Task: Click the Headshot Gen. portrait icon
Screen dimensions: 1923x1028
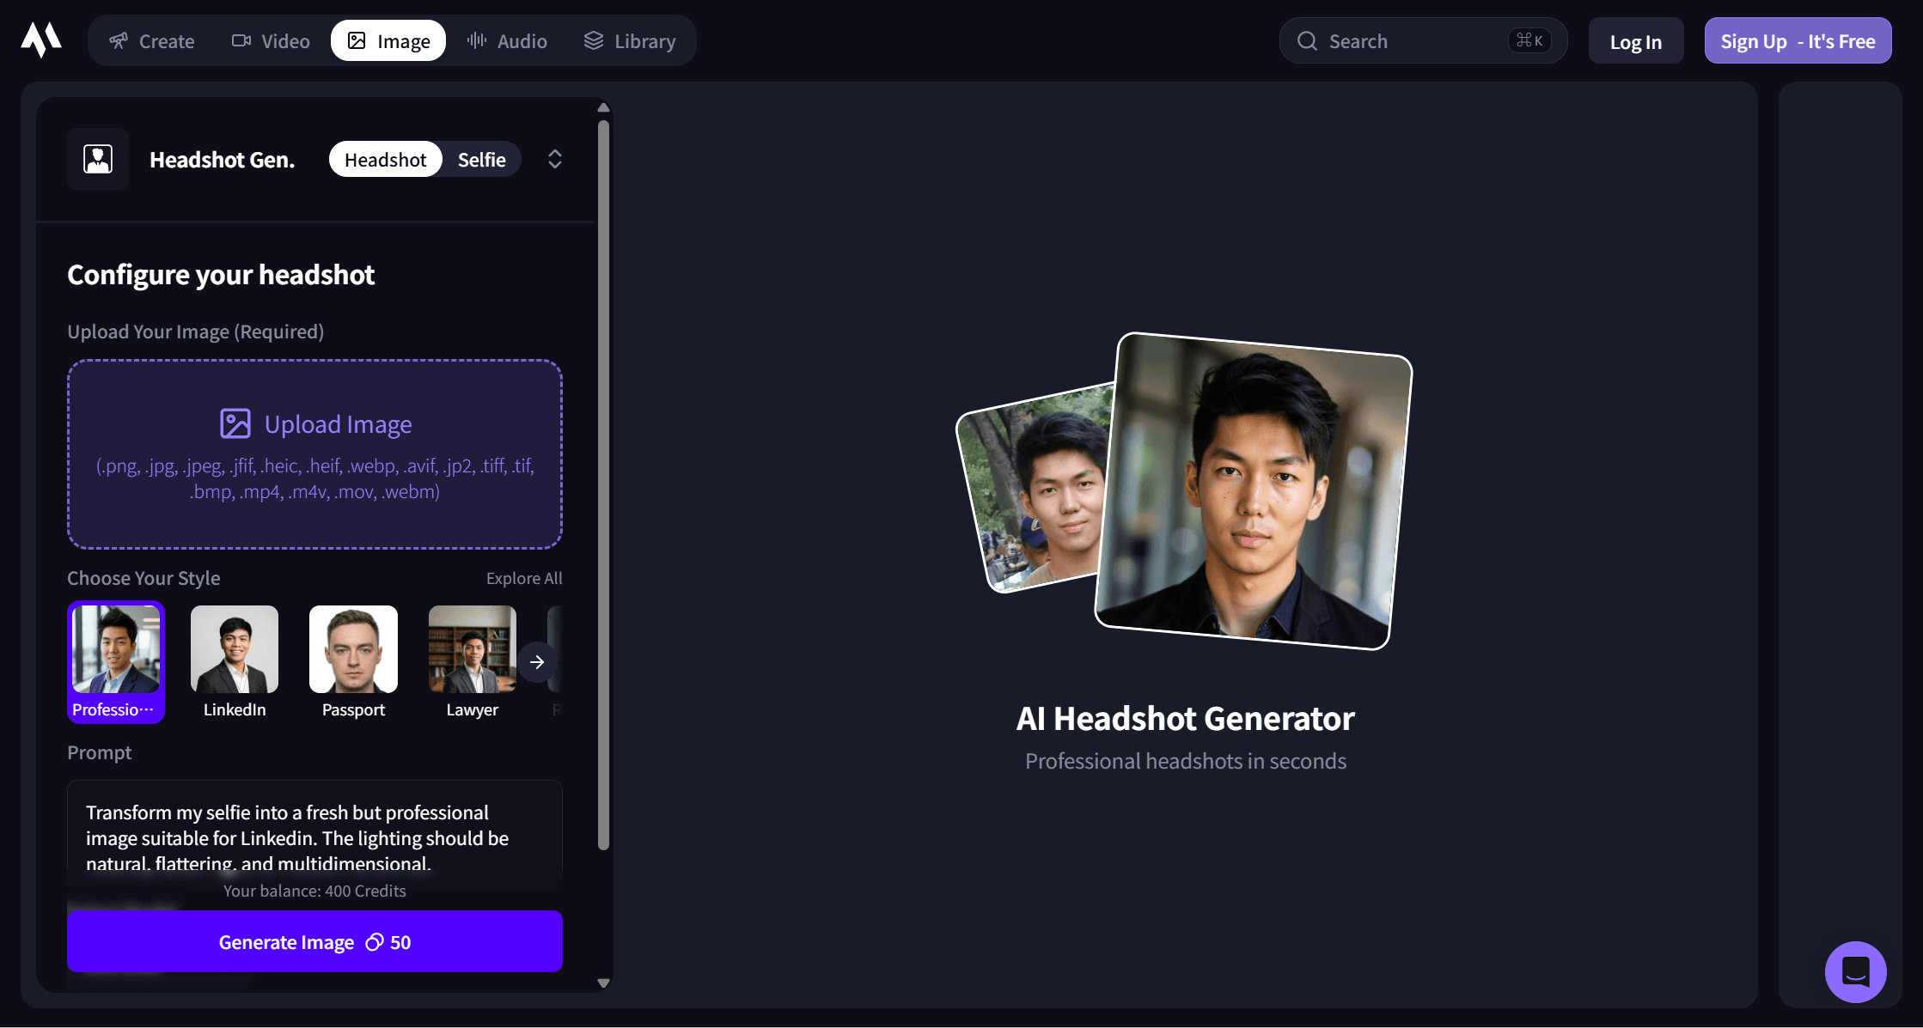Action: coord(98,159)
